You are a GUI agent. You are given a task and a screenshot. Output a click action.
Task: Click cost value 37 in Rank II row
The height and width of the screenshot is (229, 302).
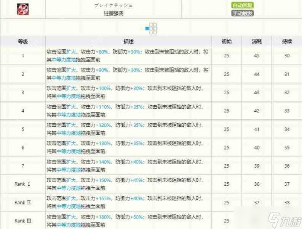(x=257, y=203)
